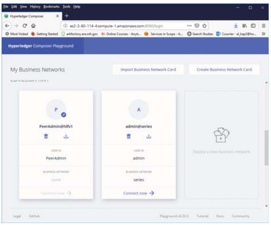Screen dimensions: 271x225
Task: Delete the admin@series card via trash icon
Action: click(x=129, y=136)
